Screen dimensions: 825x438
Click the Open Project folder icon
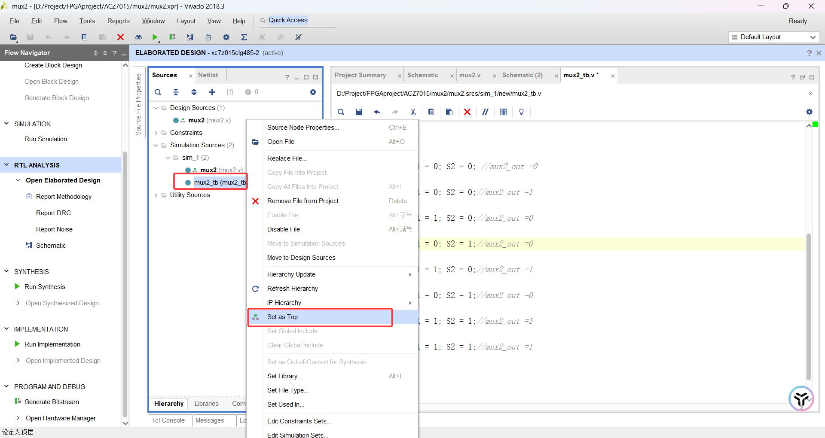[x=13, y=37]
